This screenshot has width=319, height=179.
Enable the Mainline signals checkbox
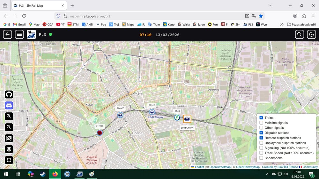click(261, 123)
